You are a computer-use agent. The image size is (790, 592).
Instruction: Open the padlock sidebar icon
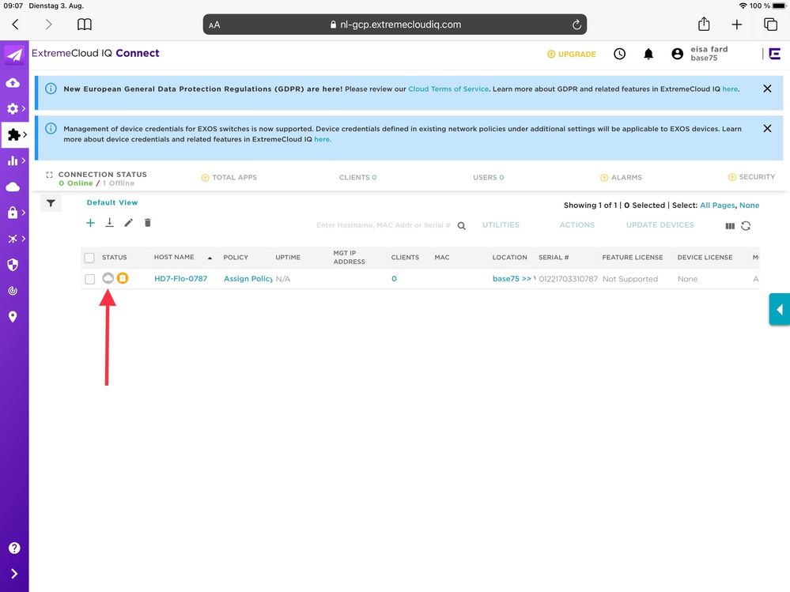pyautogui.click(x=13, y=213)
